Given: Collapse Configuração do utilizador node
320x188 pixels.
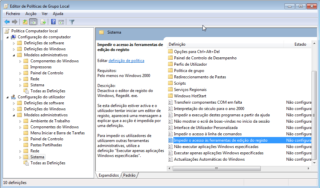Looking at the screenshot, I should pos(8,97).
